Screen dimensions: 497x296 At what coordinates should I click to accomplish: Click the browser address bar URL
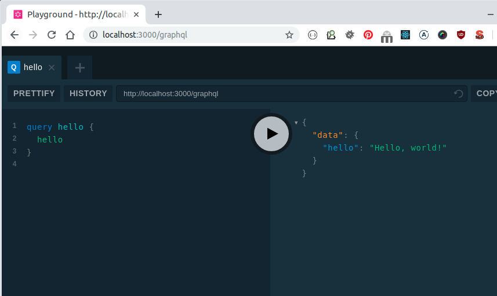click(x=145, y=35)
